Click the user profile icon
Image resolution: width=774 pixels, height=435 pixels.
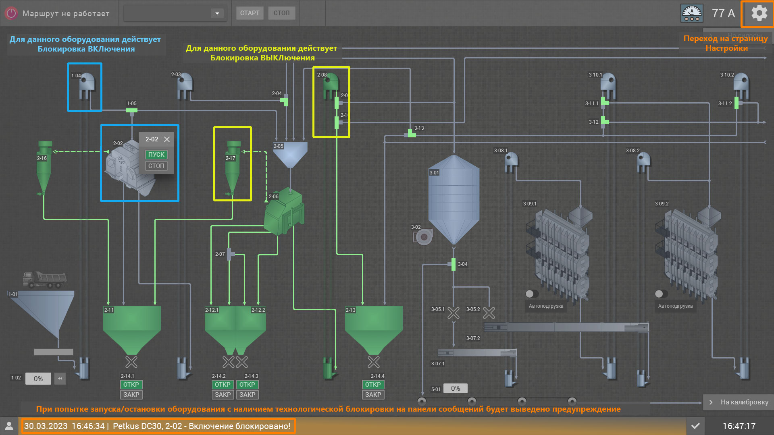(9, 426)
